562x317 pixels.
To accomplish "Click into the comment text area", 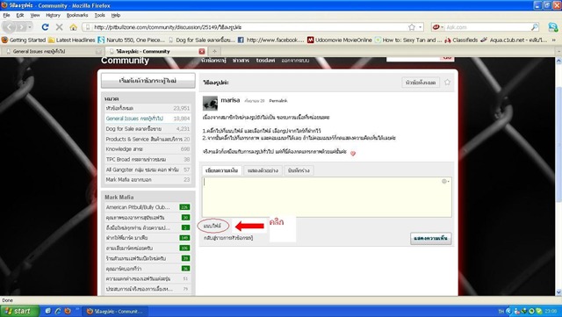I will [x=327, y=197].
